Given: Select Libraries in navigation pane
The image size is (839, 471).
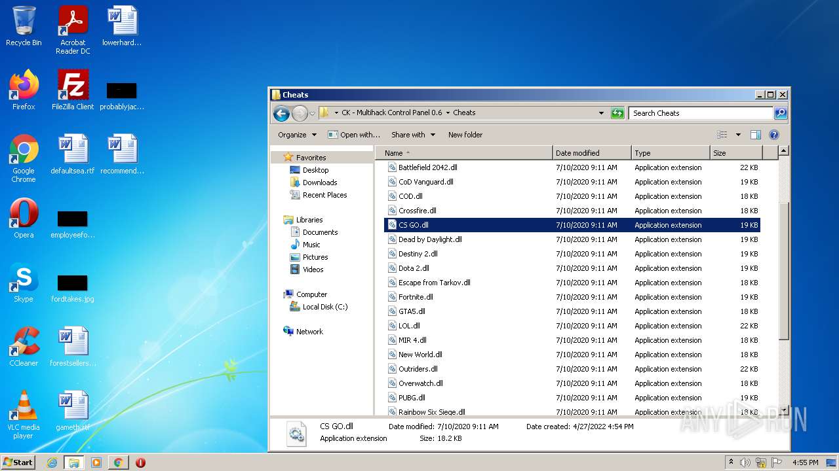Looking at the screenshot, I should [309, 220].
